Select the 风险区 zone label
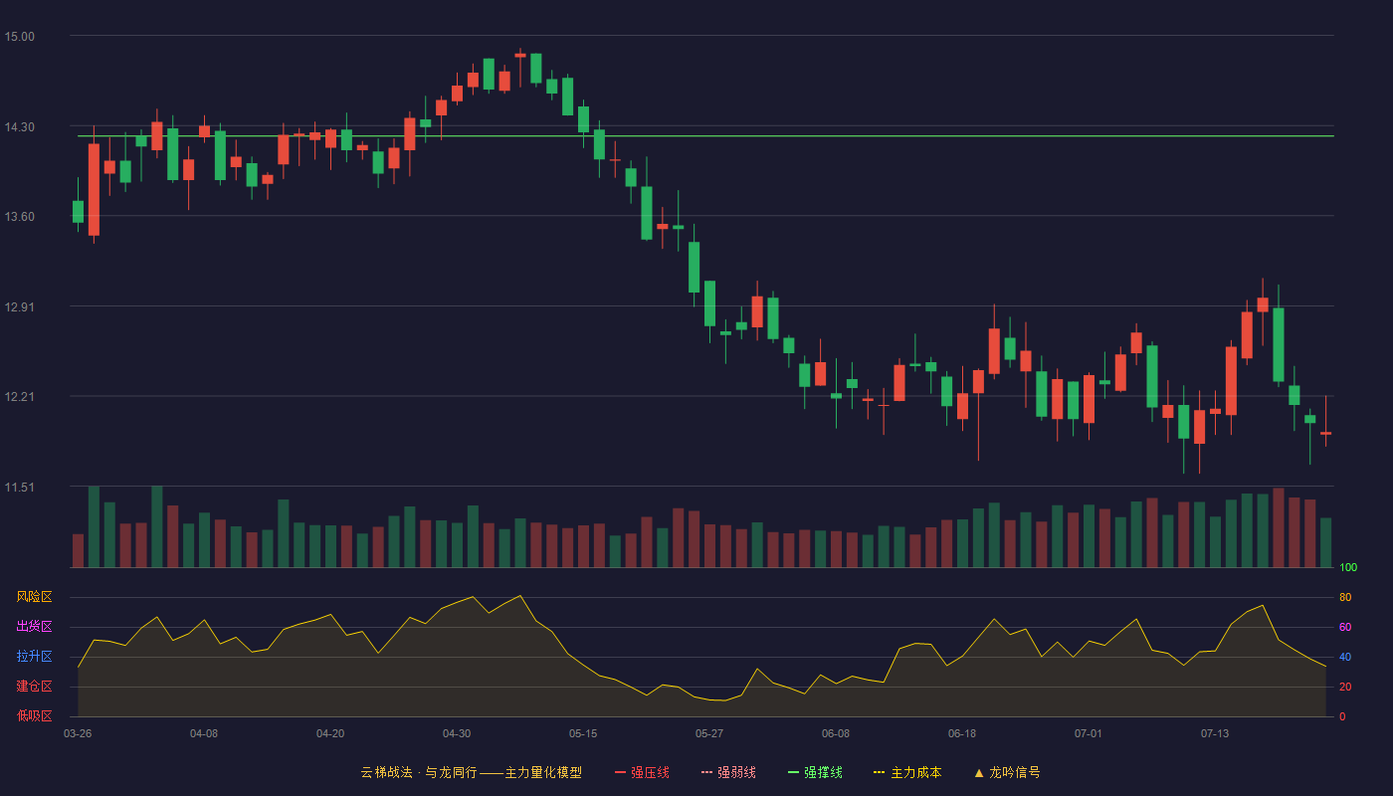1393x796 pixels. 34,597
